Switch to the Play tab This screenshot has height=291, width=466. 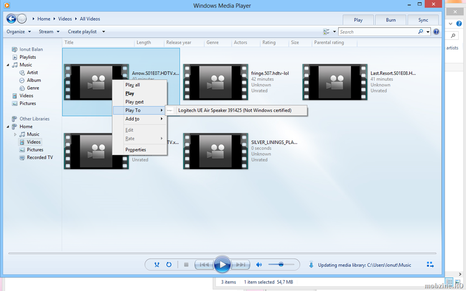358,20
